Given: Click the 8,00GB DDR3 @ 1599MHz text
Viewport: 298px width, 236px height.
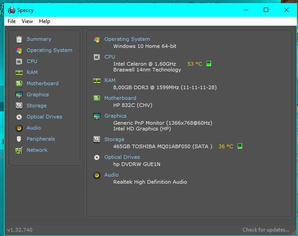Looking at the screenshot, I should pos(165,87).
